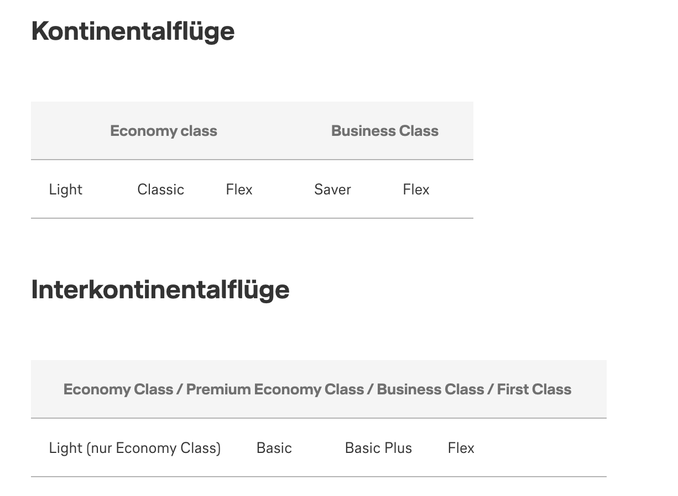The image size is (678, 496).
Task: Click "First Class" in the header
Action: (534, 389)
